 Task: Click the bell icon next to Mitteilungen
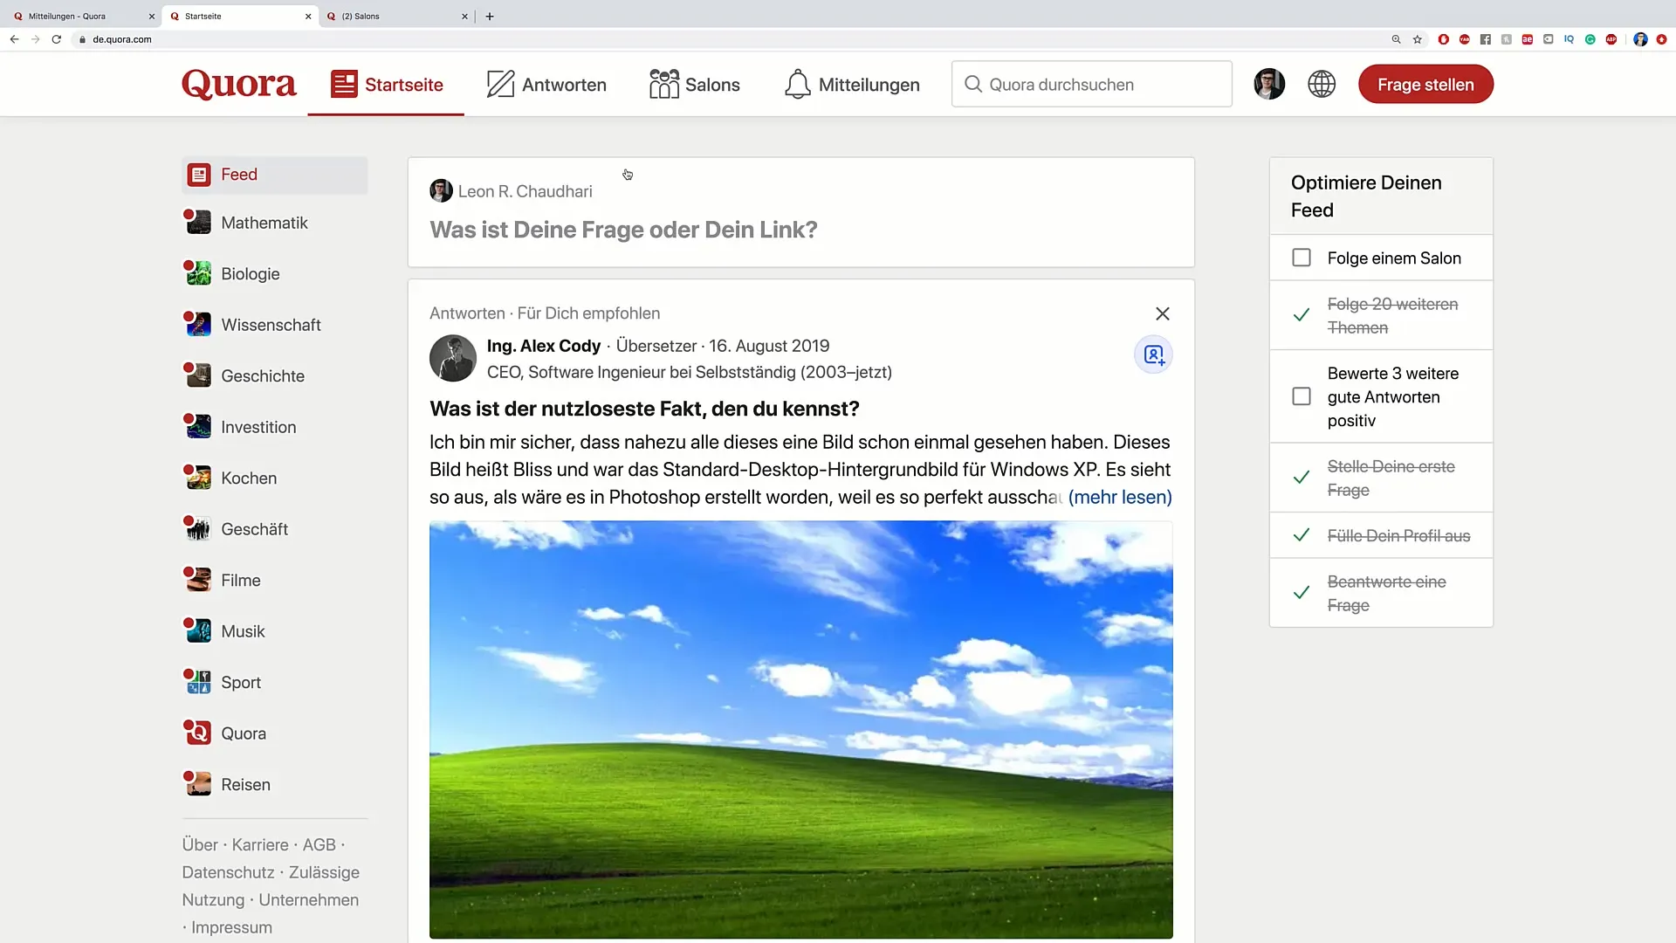798,85
